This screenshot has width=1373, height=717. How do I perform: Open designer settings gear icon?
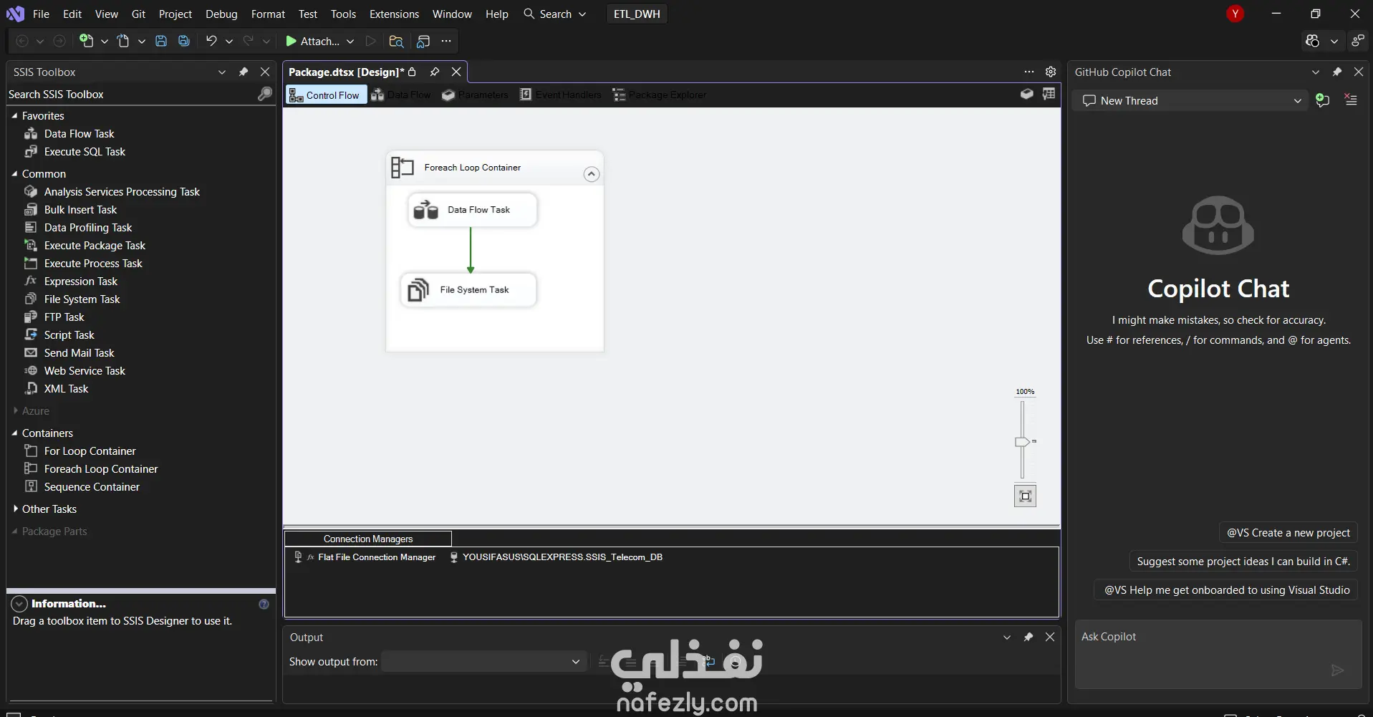click(1051, 72)
